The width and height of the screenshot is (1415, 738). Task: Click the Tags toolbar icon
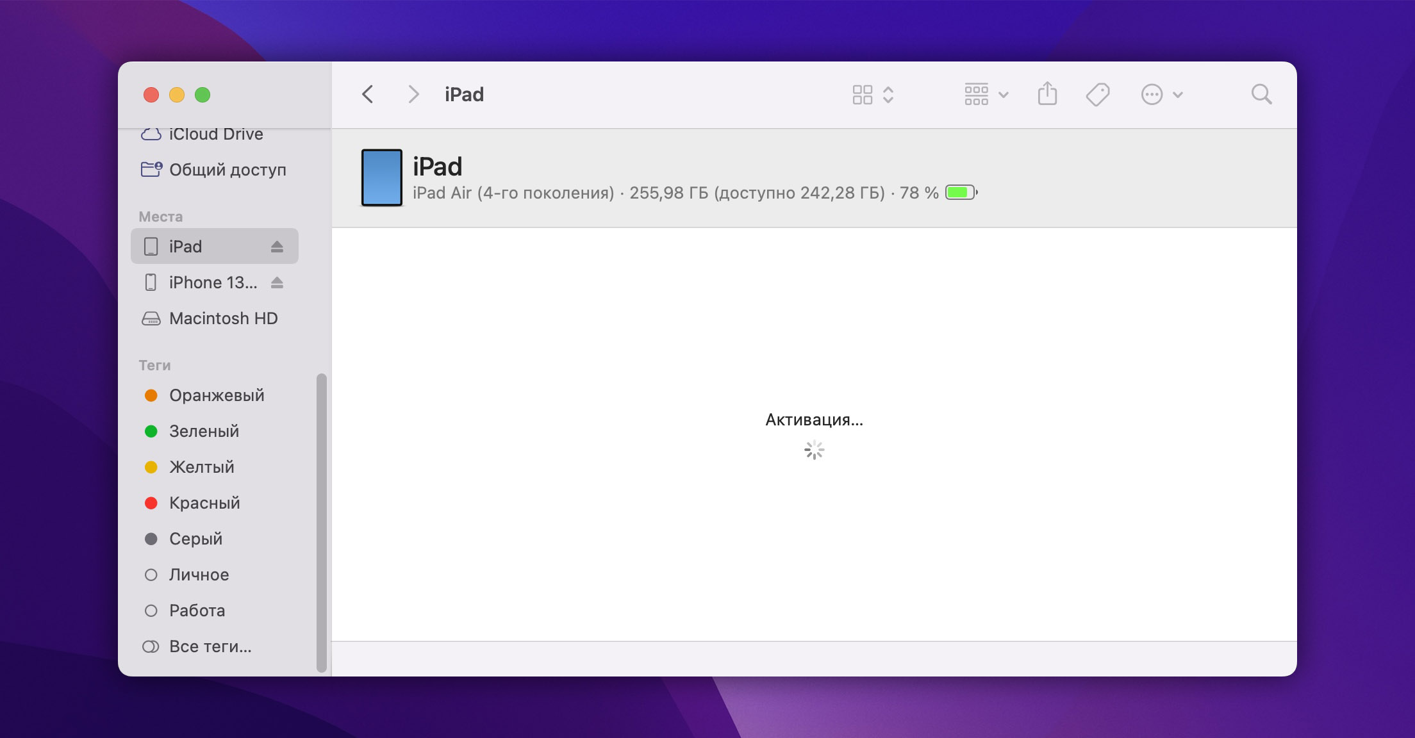coord(1097,95)
